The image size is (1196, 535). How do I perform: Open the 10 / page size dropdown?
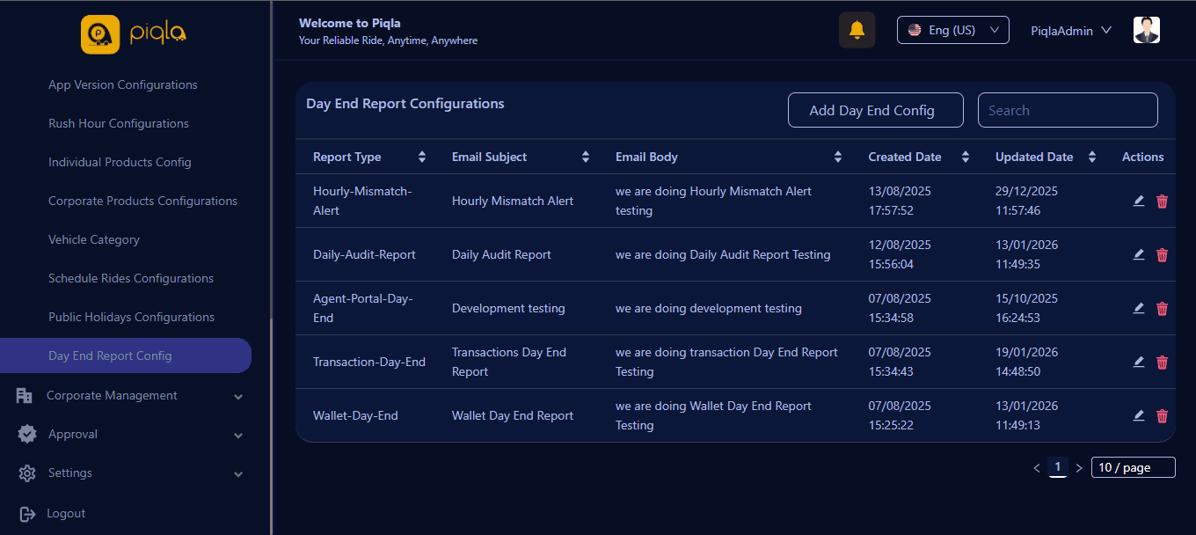click(1133, 467)
